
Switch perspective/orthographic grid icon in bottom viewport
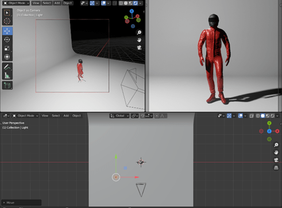click(x=276, y=168)
